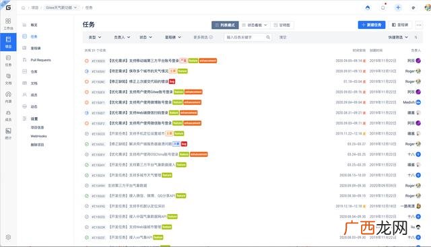Click status icon of 支持多城市天气管理 task
The height and width of the screenshot is (247, 431).
[87, 175]
